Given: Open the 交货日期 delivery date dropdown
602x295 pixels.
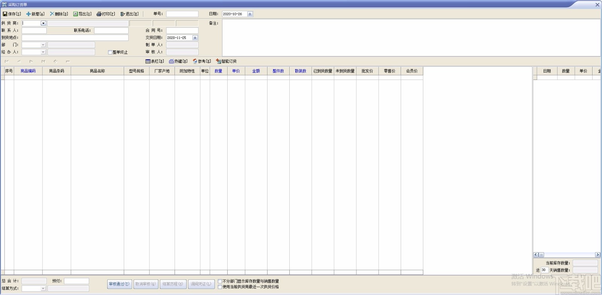Looking at the screenshot, I should click(x=195, y=38).
